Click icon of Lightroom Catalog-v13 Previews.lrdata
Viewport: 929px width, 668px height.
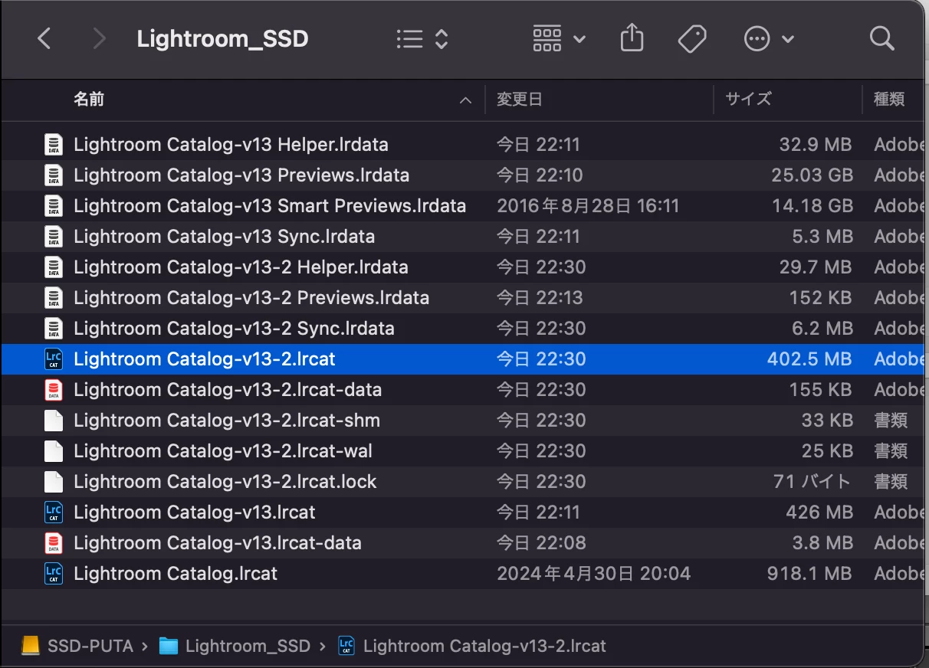pyautogui.click(x=54, y=175)
